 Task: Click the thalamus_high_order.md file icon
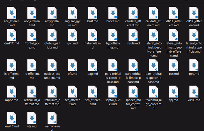click(153, 92)
